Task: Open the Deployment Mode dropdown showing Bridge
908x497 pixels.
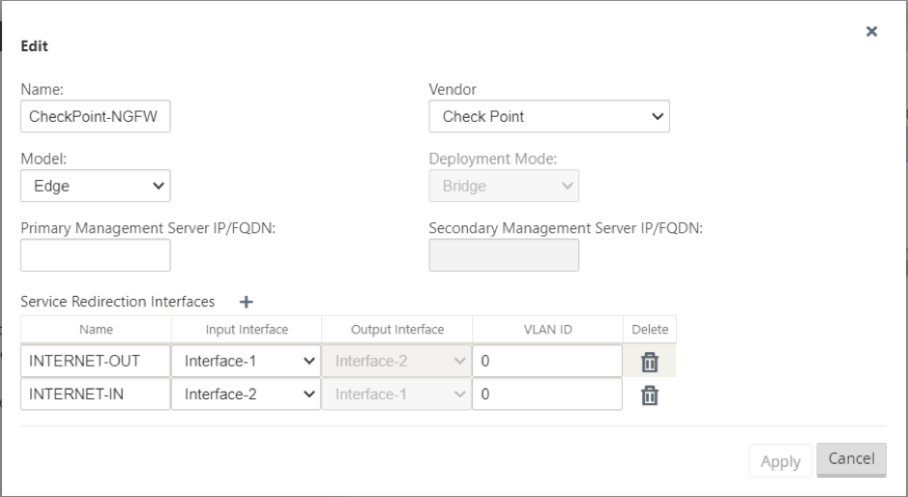Action: tap(504, 186)
